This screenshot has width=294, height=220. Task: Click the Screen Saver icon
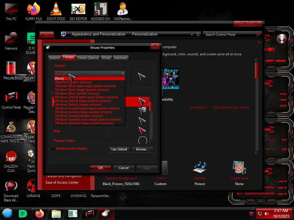(239, 167)
